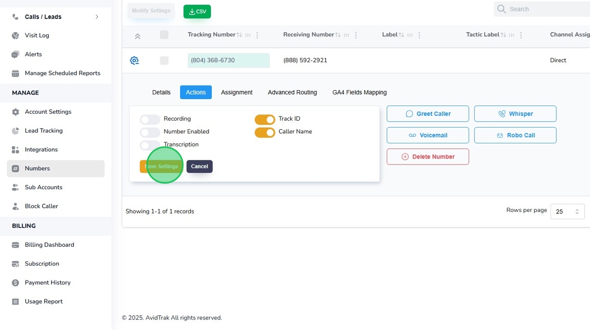Check the row checkbox for (804) 368-6730
This screenshot has width=590, height=330.
coord(164,60)
